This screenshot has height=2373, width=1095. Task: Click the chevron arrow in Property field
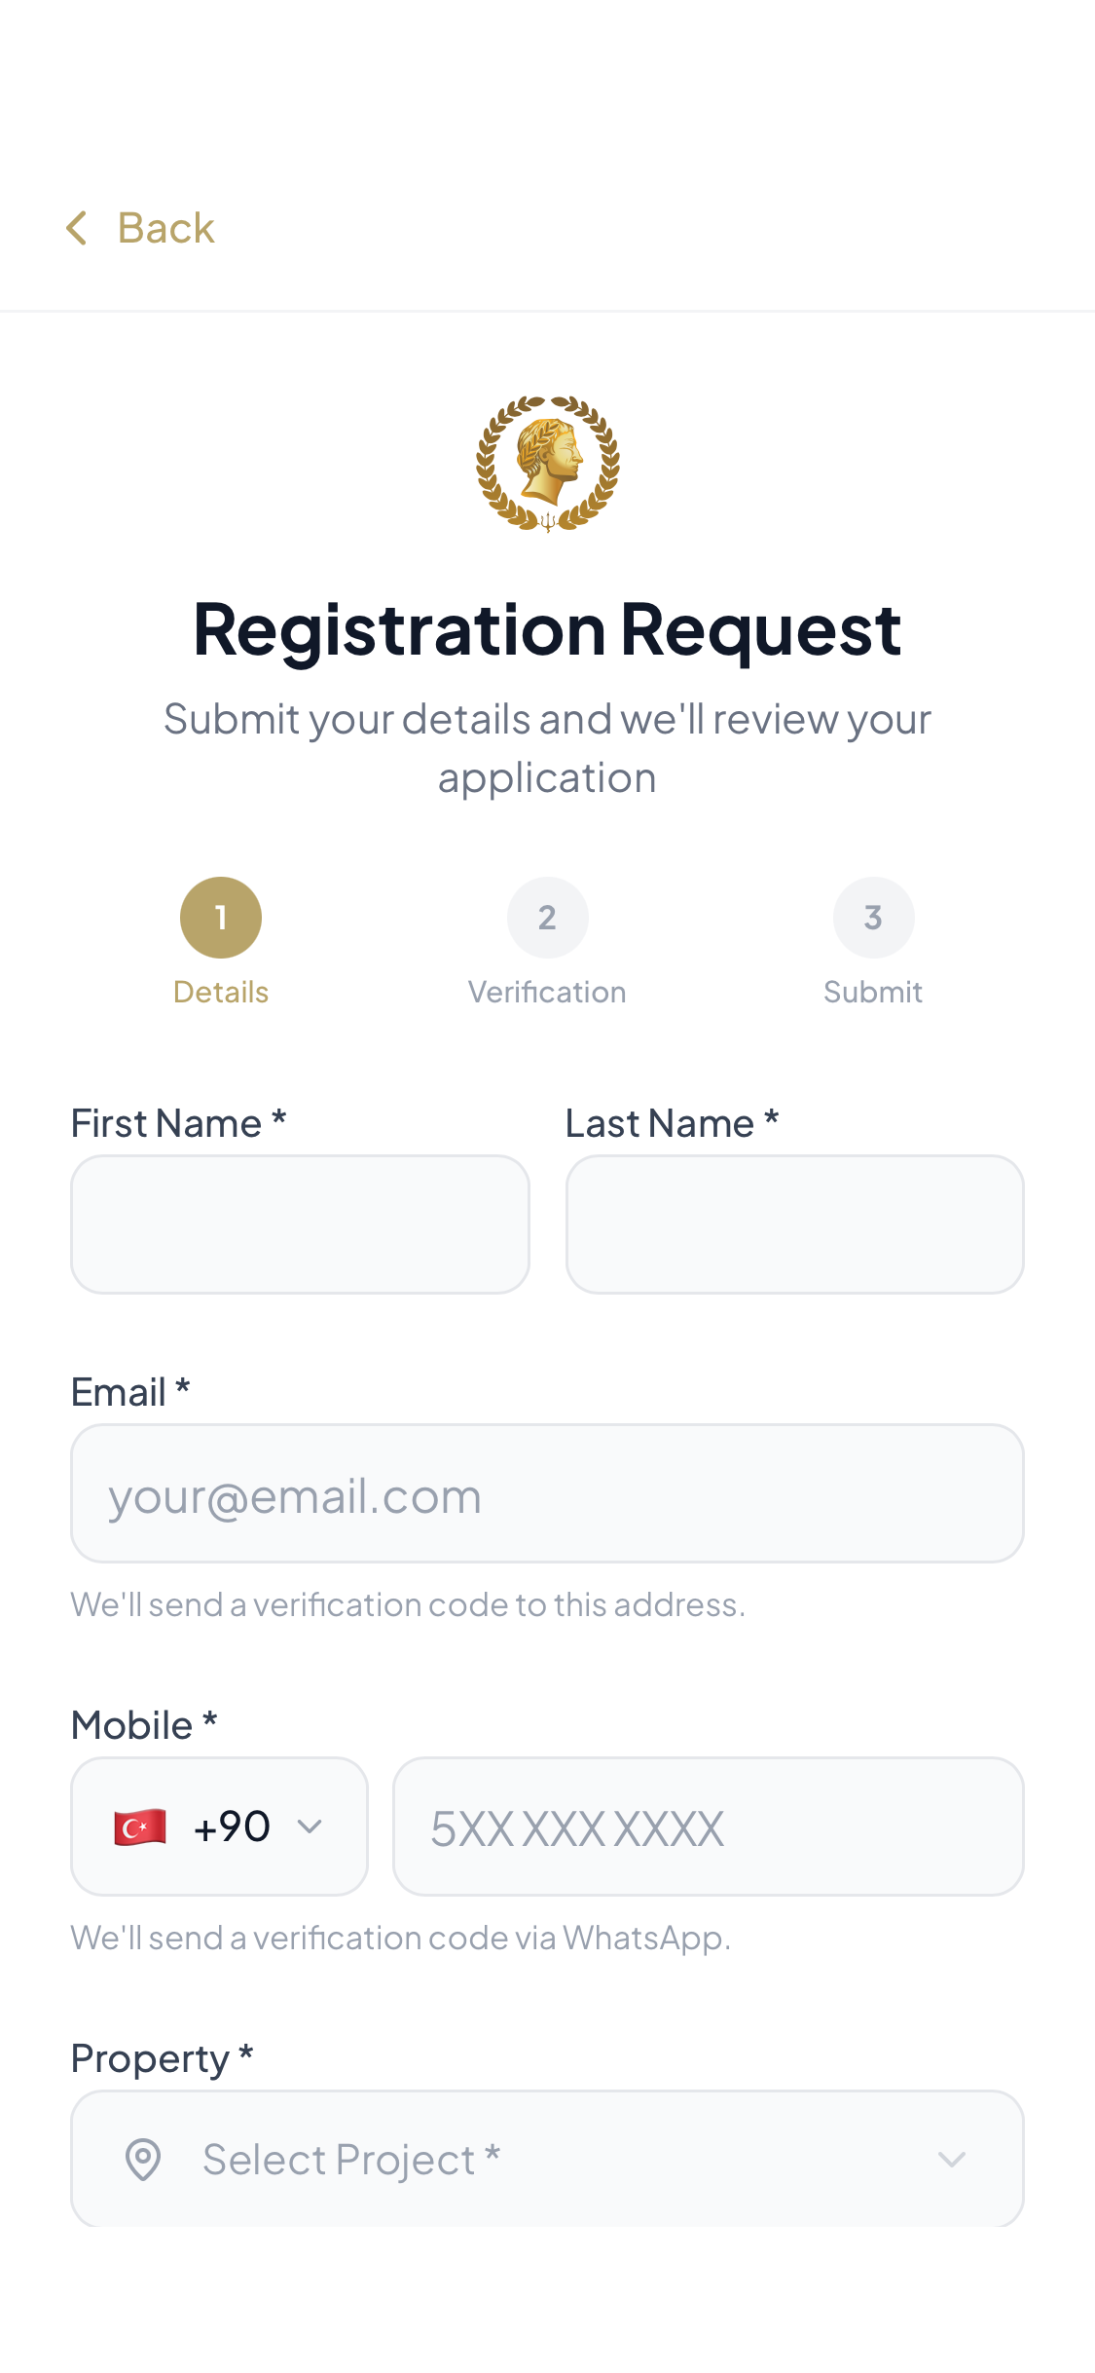click(x=952, y=2160)
